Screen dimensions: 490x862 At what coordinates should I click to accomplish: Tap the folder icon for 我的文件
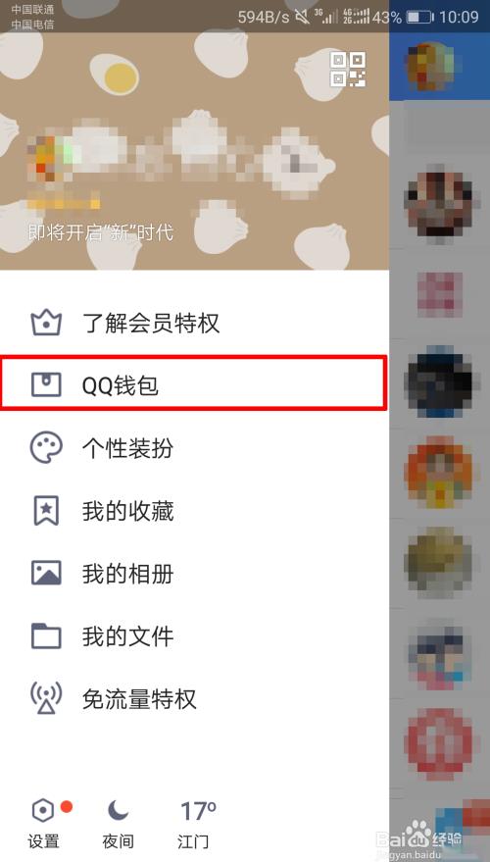46,636
